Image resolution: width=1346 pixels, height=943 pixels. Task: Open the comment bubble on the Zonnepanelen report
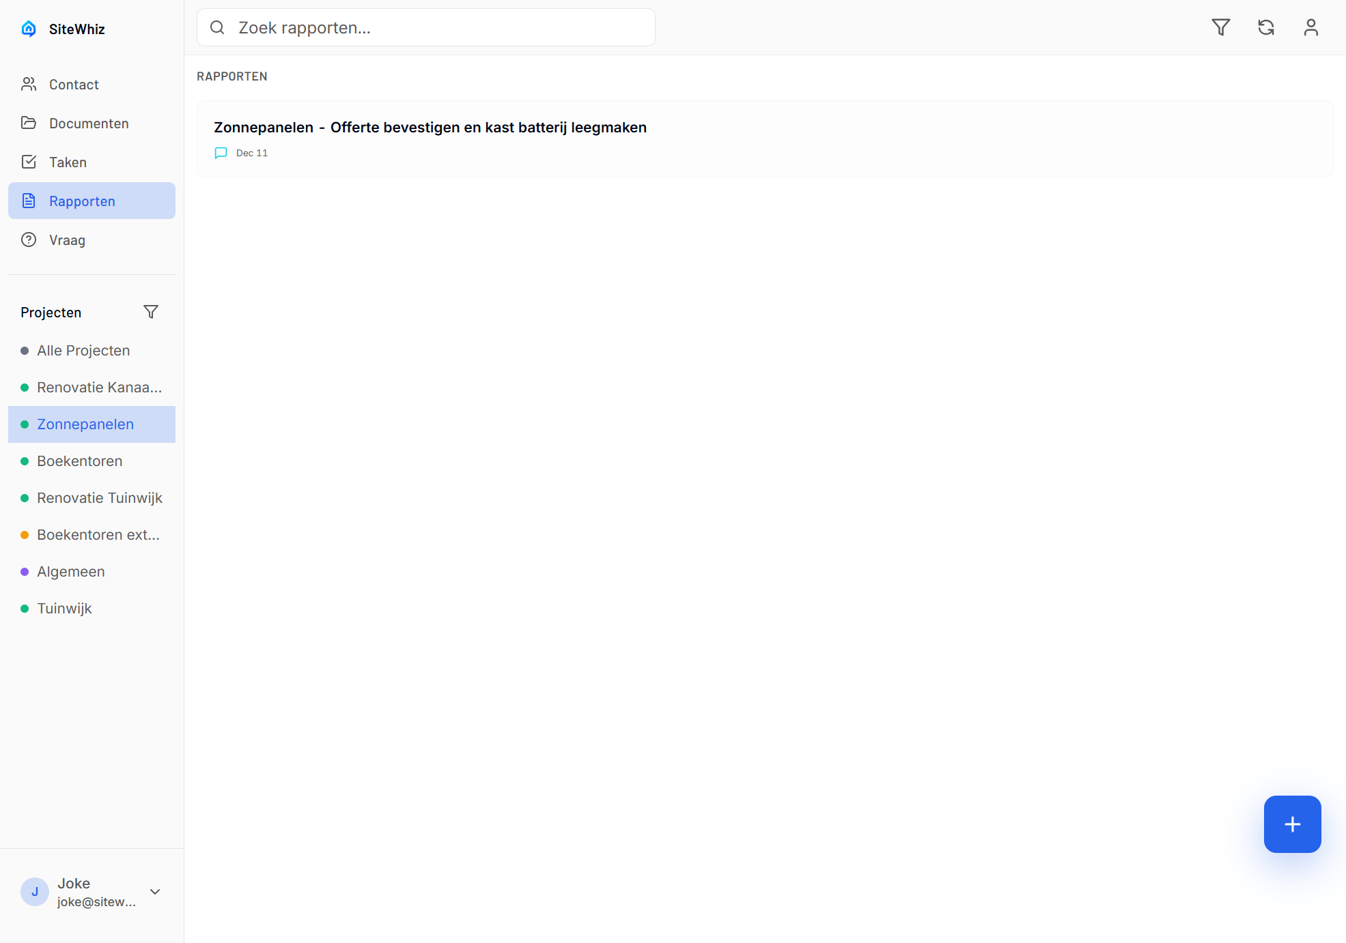221,153
